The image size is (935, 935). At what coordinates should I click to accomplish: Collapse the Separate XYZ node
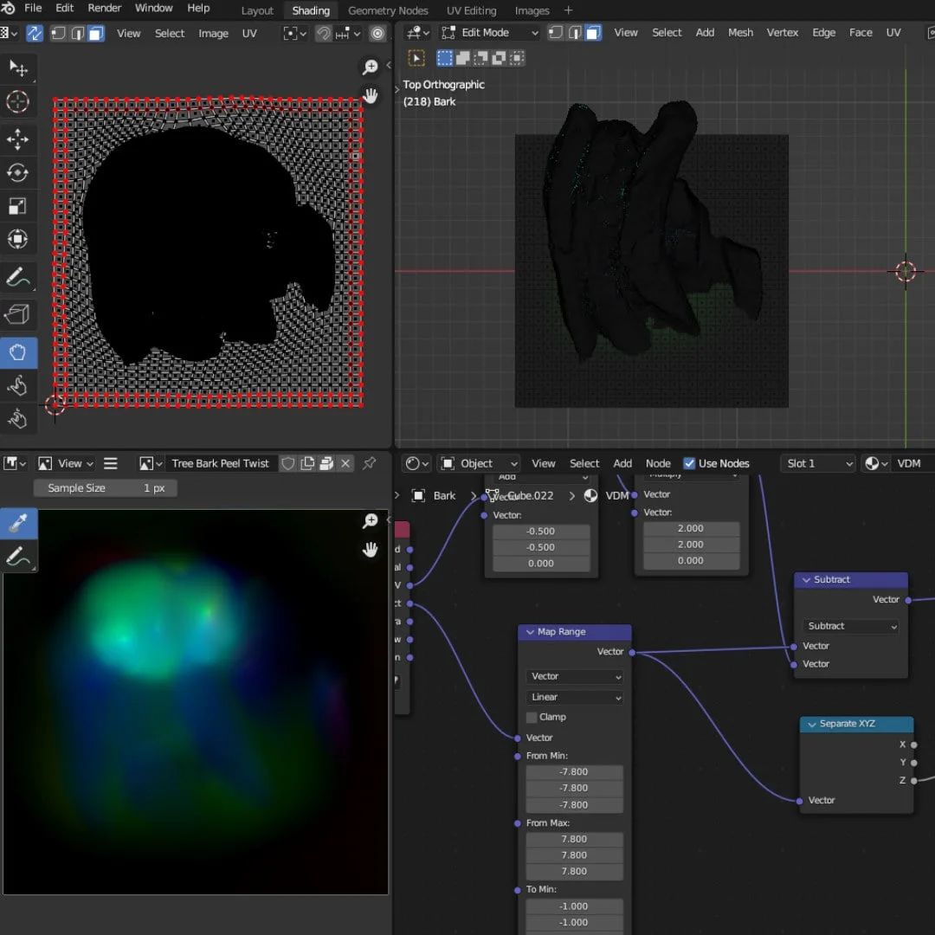tap(812, 725)
